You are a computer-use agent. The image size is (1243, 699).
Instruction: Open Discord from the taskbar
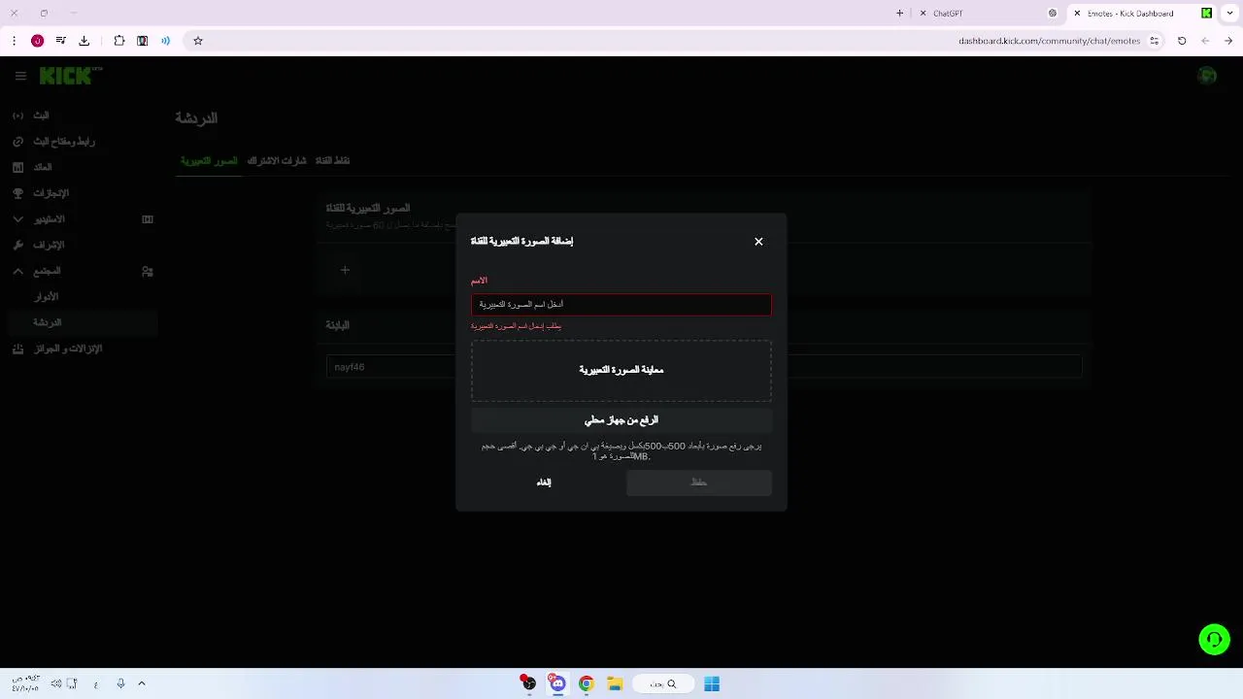click(x=556, y=683)
